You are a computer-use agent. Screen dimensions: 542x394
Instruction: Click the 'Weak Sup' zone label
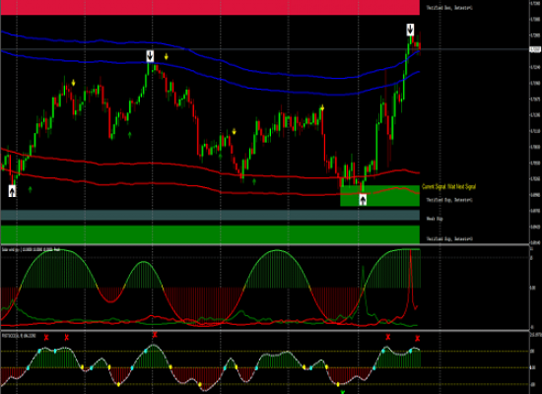[435, 219]
